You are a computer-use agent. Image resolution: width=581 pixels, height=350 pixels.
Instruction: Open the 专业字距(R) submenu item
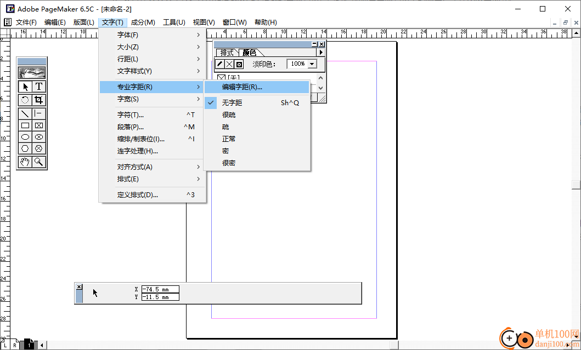tap(153, 87)
